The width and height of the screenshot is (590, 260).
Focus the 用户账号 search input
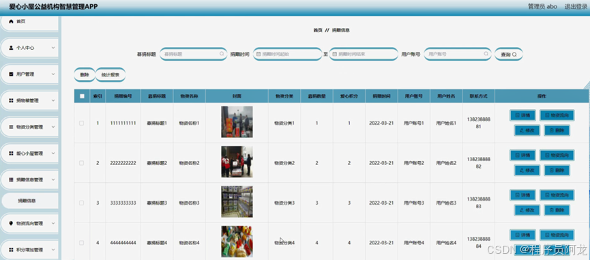(458, 54)
